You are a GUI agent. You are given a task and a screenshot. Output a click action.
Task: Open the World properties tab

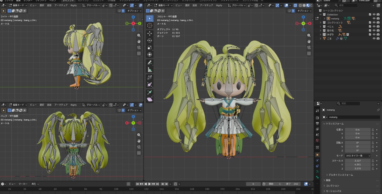[x=317, y=140]
